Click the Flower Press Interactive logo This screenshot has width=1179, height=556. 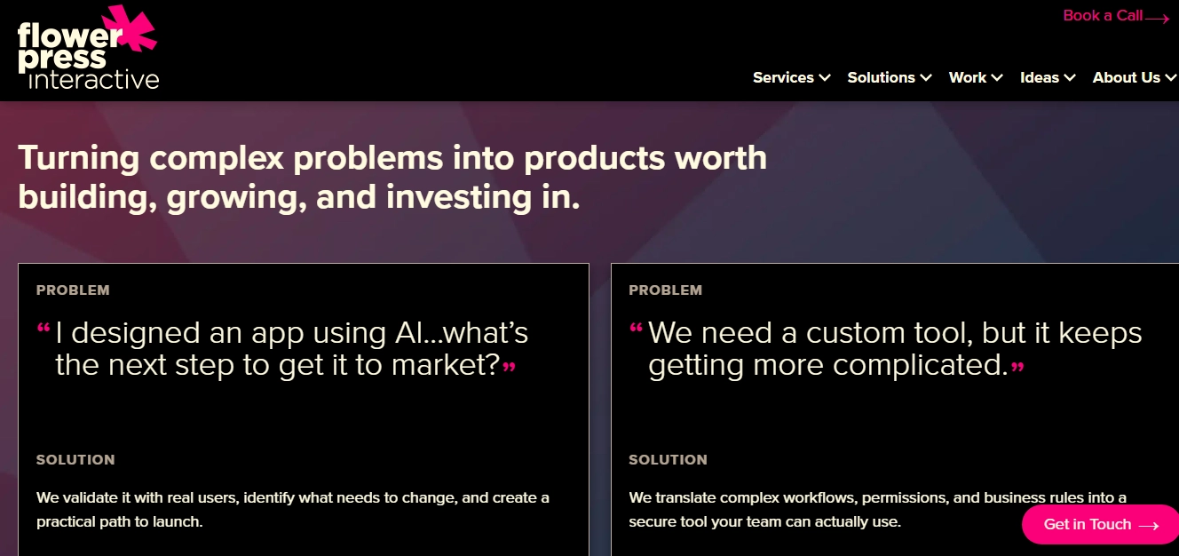pyautogui.click(x=88, y=47)
